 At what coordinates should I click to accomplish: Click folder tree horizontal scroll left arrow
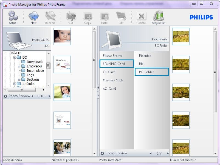[5, 90]
